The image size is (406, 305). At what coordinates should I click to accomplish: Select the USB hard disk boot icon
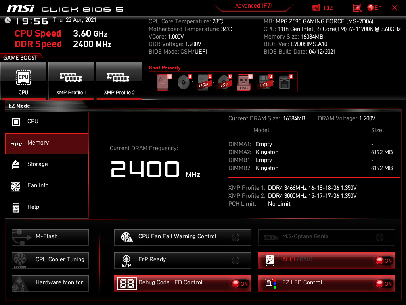[204, 82]
